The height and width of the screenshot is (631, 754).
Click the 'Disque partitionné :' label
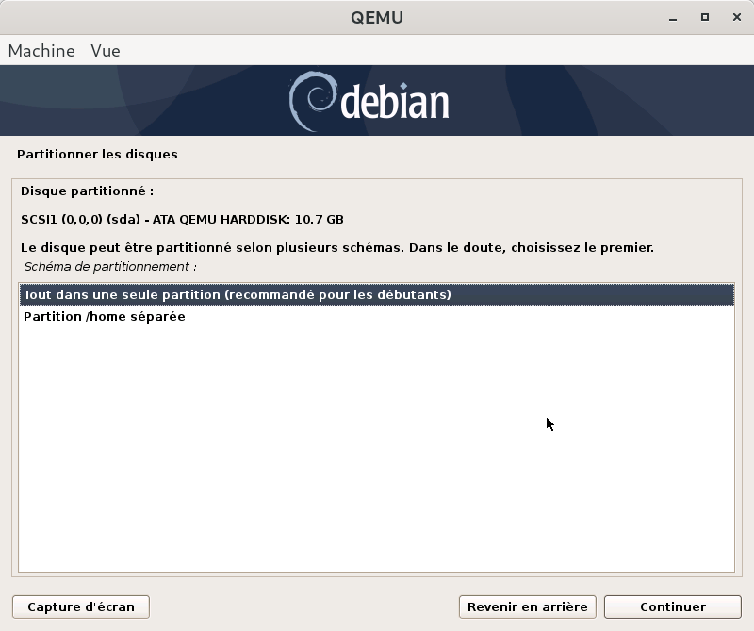click(x=87, y=191)
